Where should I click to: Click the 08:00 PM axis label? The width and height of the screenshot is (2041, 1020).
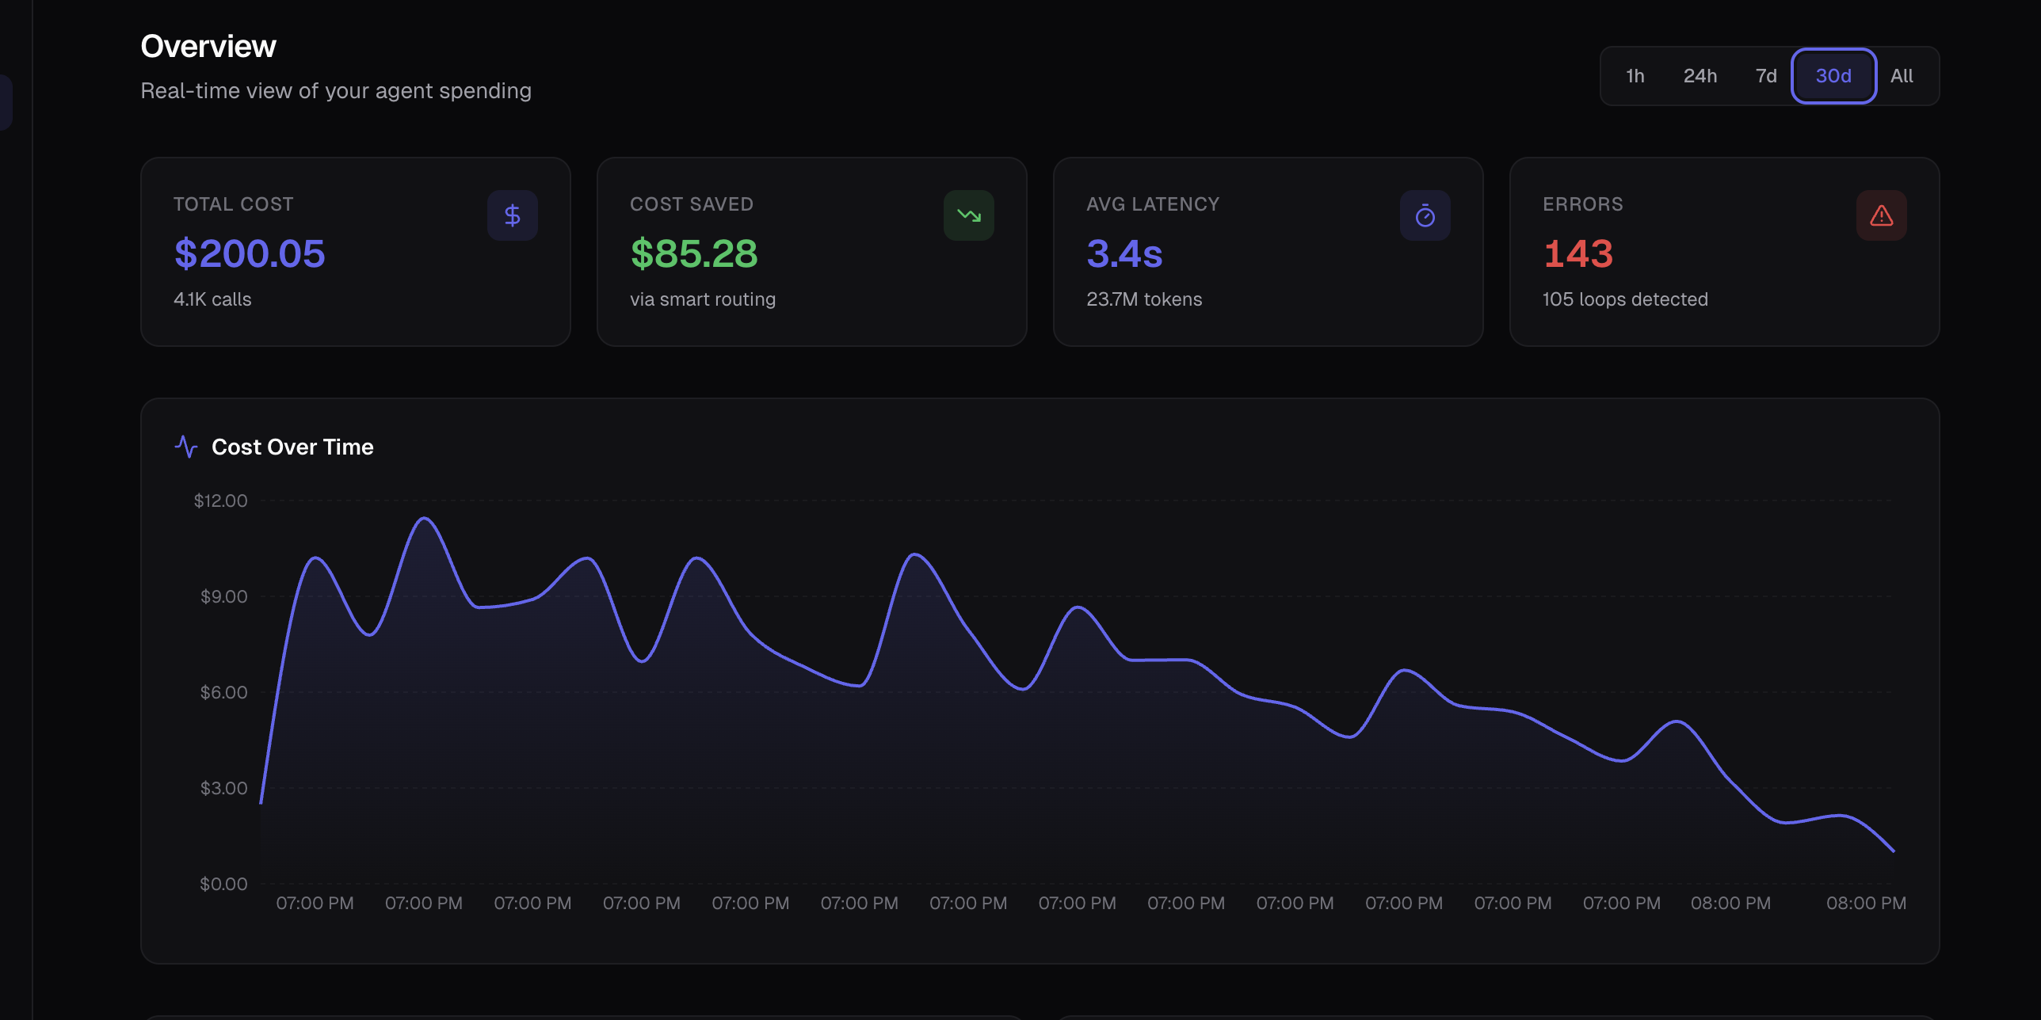(x=1731, y=902)
